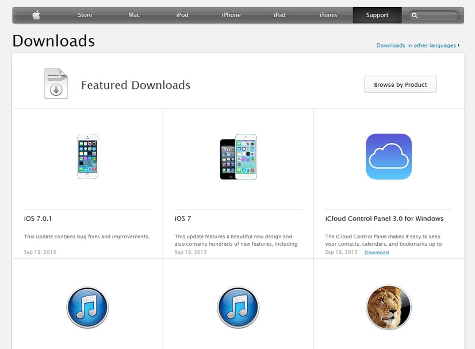The width and height of the screenshot is (475, 349).
Task: Open the iOS 7.0.1 iPhone image
Action: click(x=87, y=156)
